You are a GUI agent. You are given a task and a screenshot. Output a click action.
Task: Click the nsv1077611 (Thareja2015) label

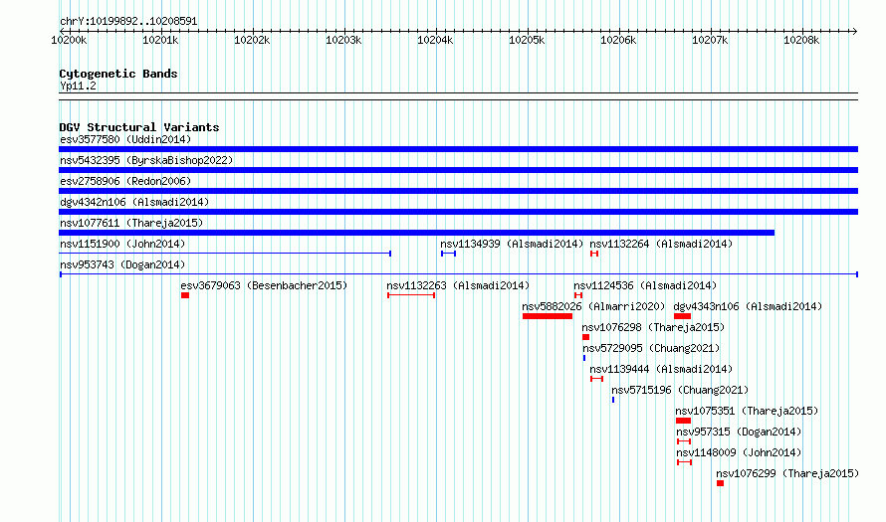tap(131, 223)
